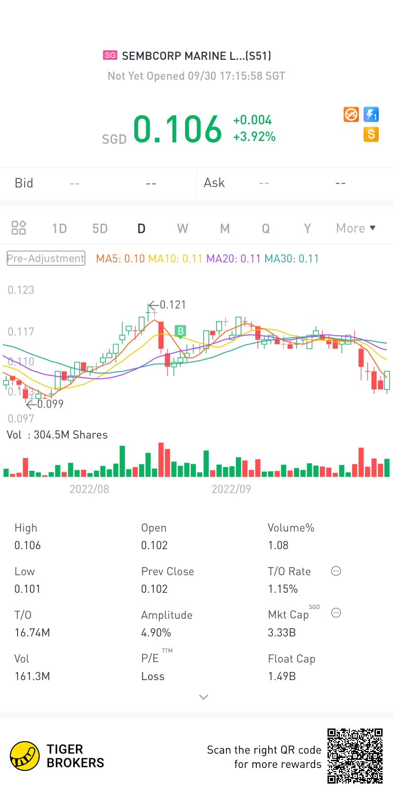Select the Q quarterly chart tab
393x794 pixels.
pyautogui.click(x=266, y=229)
